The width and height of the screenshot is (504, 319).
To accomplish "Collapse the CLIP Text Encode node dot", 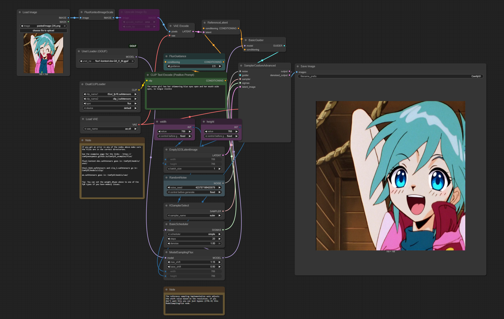I will pyautogui.click(x=148, y=75).
